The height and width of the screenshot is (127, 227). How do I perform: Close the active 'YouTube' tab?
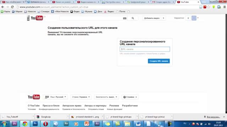pos(198,2)
